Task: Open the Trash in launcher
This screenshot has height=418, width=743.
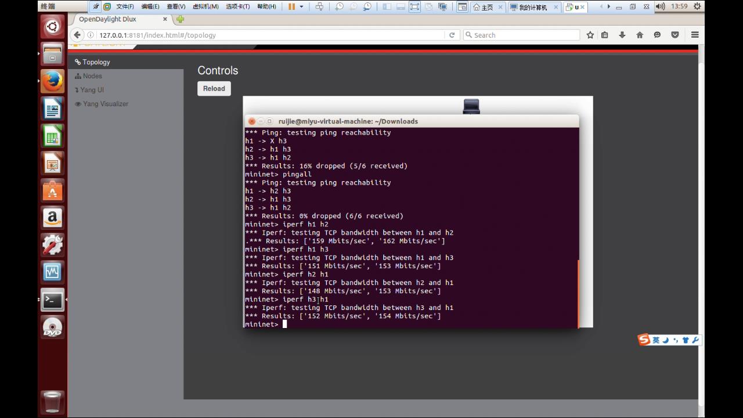Action: [52, 402]
